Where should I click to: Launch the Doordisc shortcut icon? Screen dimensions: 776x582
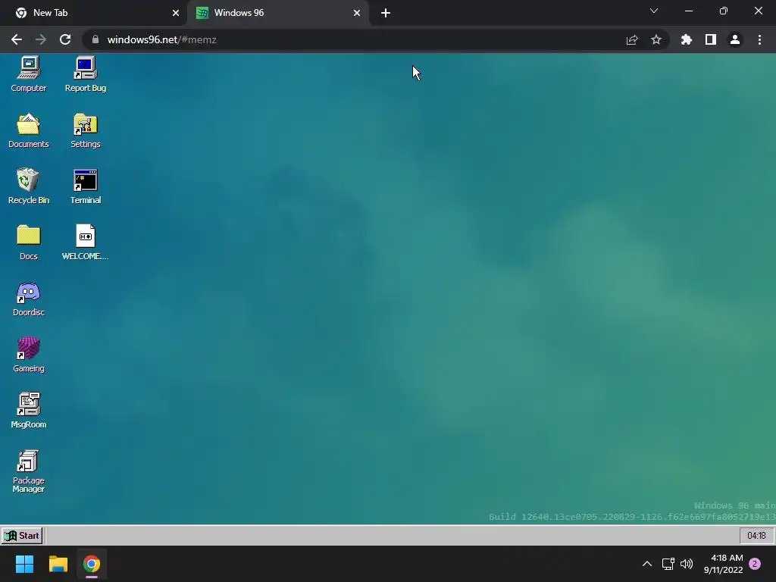pyautogui.click(x=29, y=299)
